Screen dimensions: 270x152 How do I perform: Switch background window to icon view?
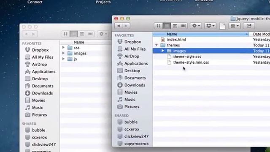[x=65, y=34]
